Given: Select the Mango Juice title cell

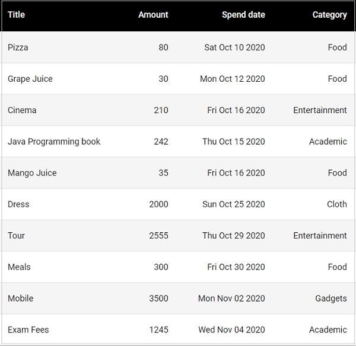Looking at the screenshot, I should point(32,173).
